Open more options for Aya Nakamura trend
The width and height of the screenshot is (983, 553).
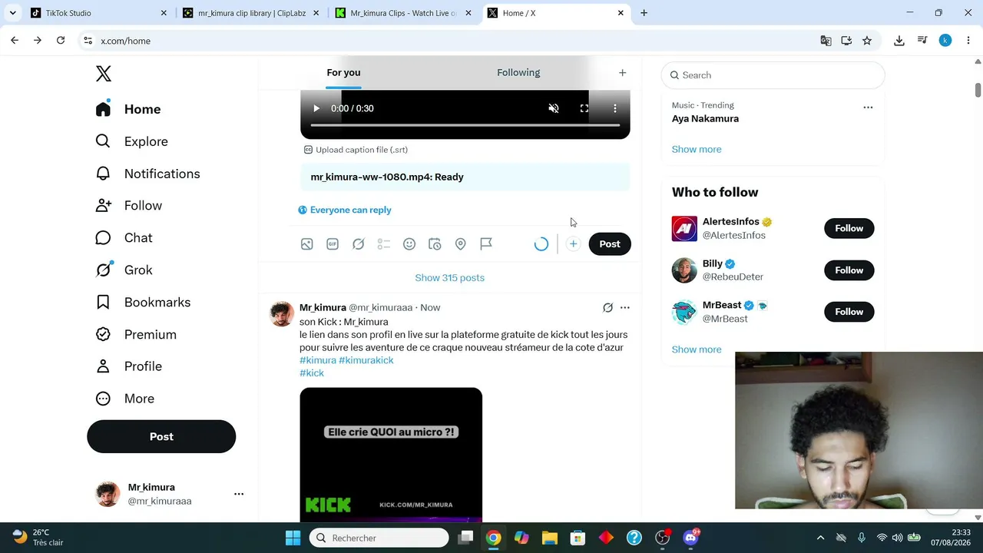pyautogui.click(x=868, y=108)
